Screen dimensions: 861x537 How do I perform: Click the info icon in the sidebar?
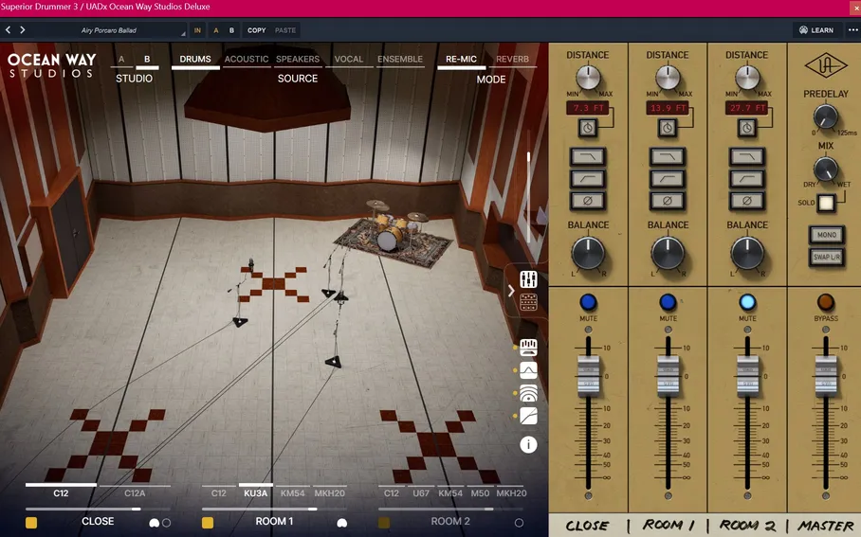528,444
